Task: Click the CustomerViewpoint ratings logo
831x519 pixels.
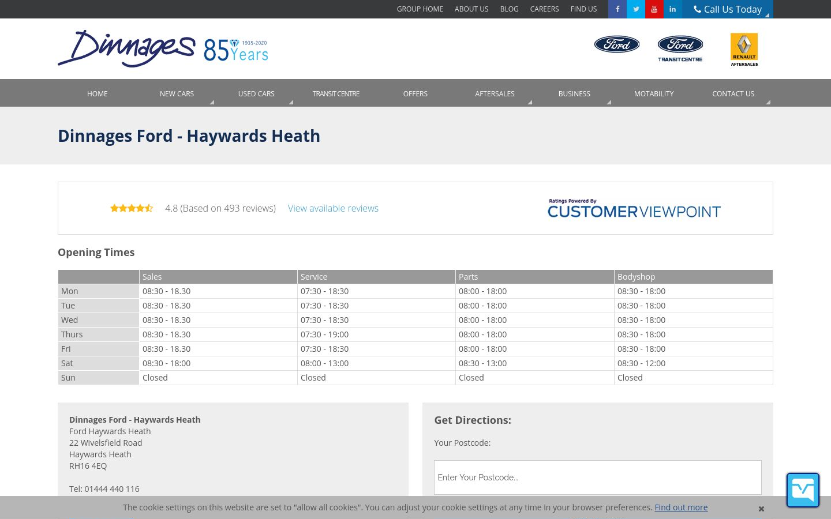Action: (634, 209)
